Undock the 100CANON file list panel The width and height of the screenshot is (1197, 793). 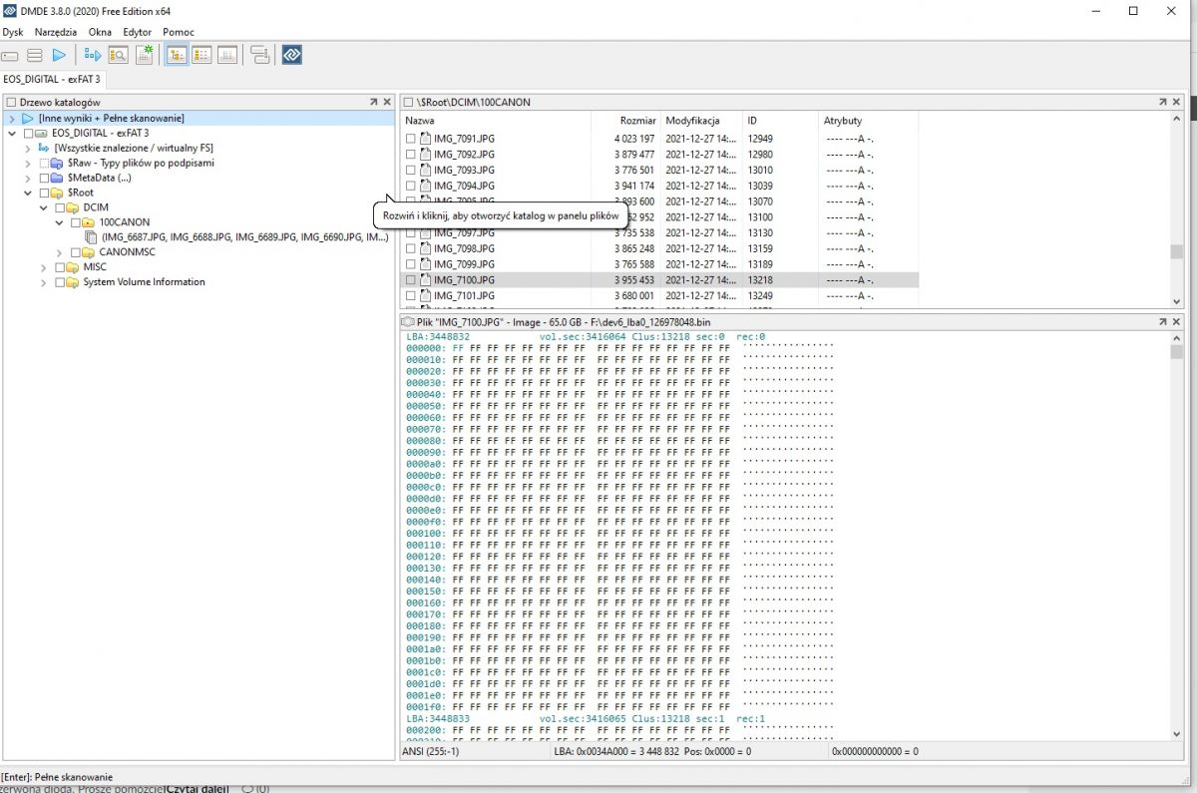[1162, 102]
